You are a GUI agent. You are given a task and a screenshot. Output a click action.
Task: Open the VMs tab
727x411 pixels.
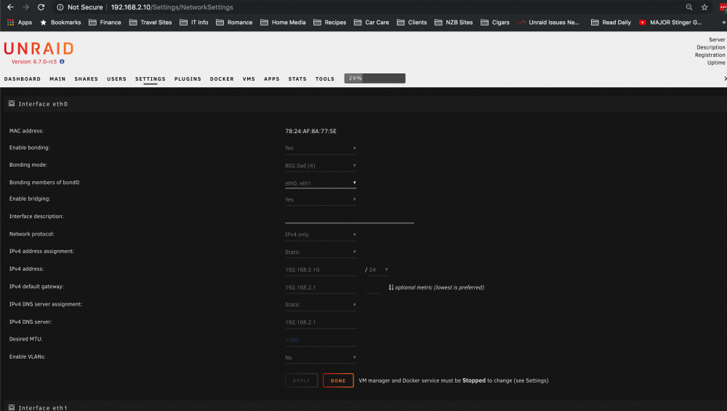pyautogui.click(x=249, y=79)
